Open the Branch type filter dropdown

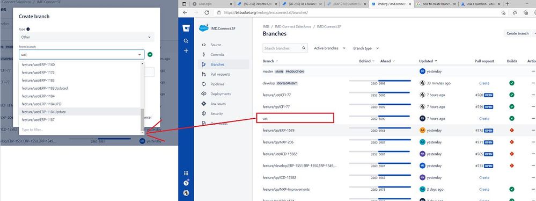(x=366, y=48)
